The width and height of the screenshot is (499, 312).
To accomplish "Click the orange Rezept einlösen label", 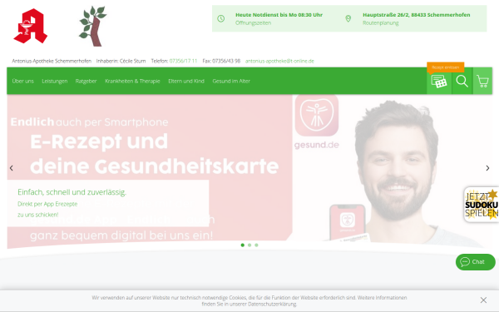I will [x=445, y=67].
